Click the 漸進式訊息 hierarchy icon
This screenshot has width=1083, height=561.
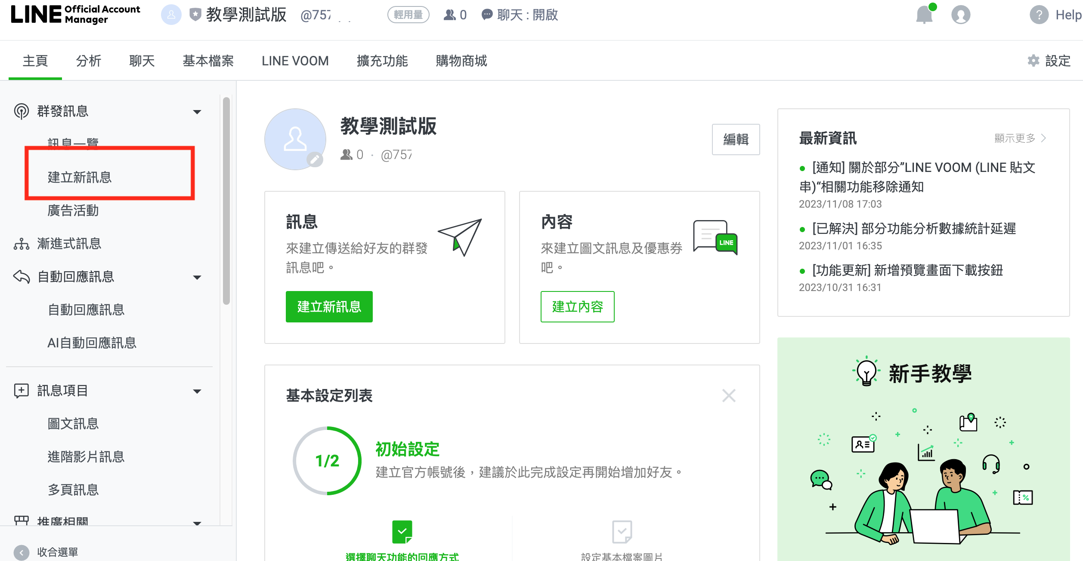click(22, 244)
